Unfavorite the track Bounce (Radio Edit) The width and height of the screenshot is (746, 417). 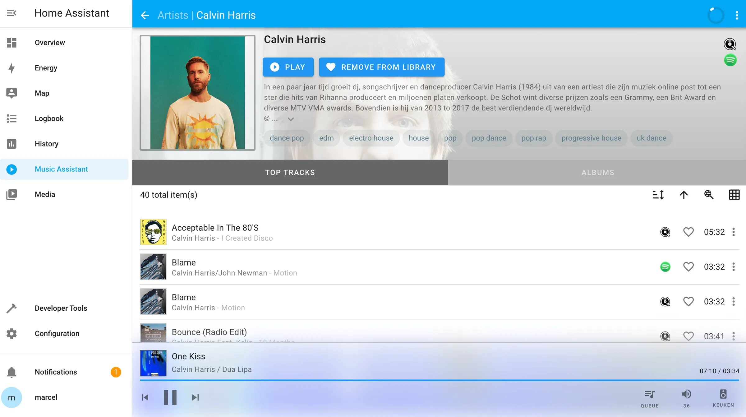coord(688,336)
